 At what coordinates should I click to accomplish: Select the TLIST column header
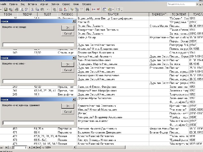[47, 14]
